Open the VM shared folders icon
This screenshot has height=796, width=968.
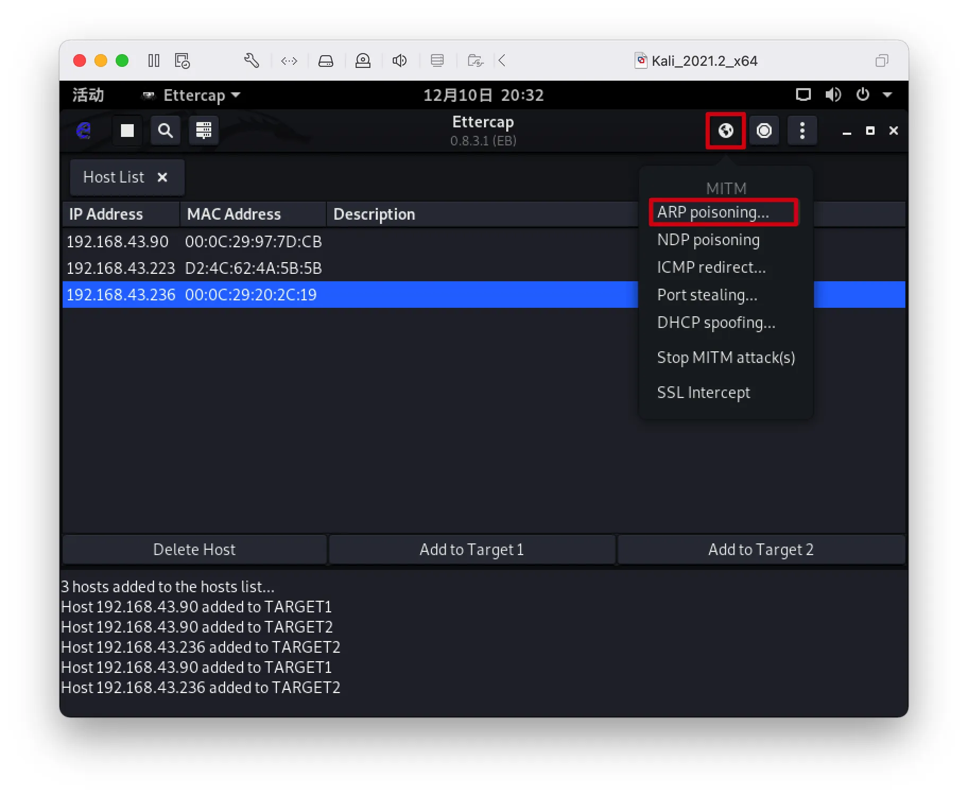coord(476,60)
